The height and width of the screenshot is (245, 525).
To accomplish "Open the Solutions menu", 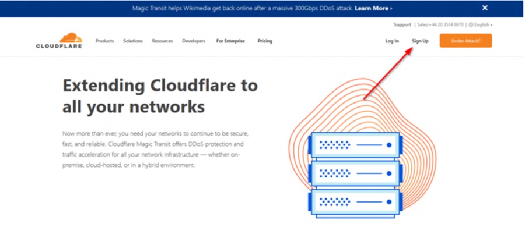I will point(132,41).
